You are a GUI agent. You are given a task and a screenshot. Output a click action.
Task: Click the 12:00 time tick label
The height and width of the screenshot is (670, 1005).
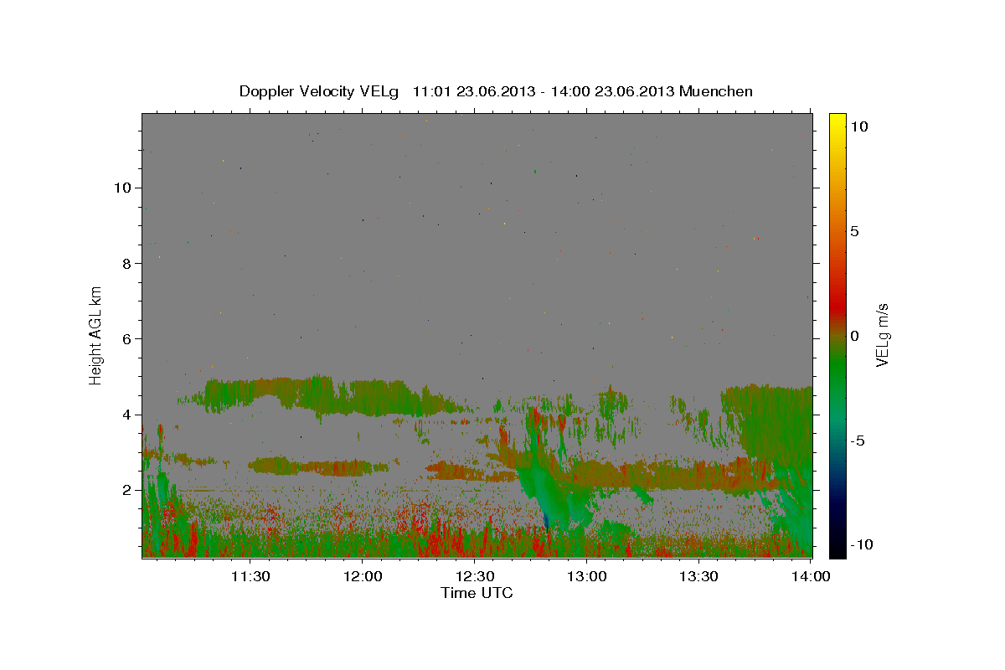coord(363,576)
